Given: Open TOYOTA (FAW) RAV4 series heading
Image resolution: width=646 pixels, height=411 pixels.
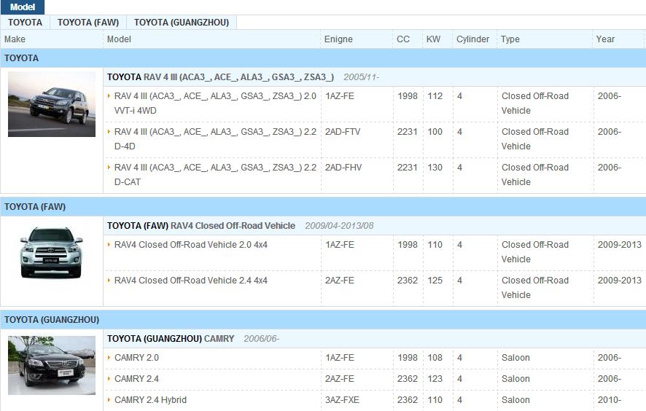Looking at the screenshot, I should 201,226.
